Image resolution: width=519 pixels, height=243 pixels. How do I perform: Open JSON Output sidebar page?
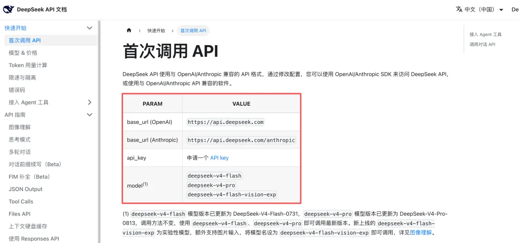[25, 189]
